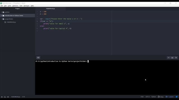This screenshot has width=179, height=100.
Task: Click the input prompt code line
Action: coord(61,19)
